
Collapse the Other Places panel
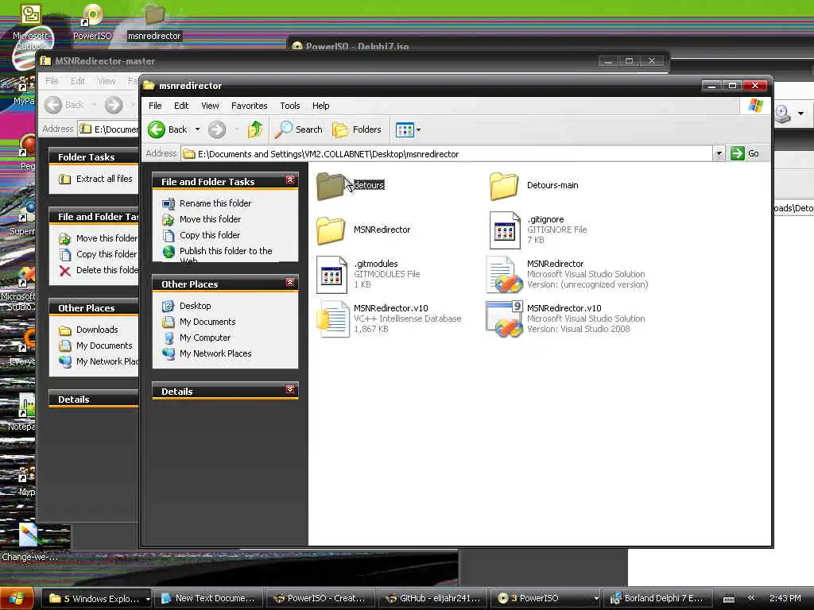[289, 282]
